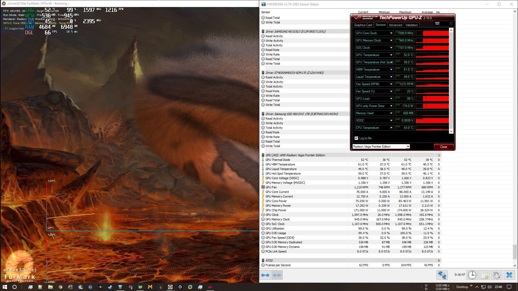The height and width of the screenshot is (291, 518).
Task: Click HWiNFO collapse columns arrows icon
Action: pyautogui.click(x=277, y=275)
